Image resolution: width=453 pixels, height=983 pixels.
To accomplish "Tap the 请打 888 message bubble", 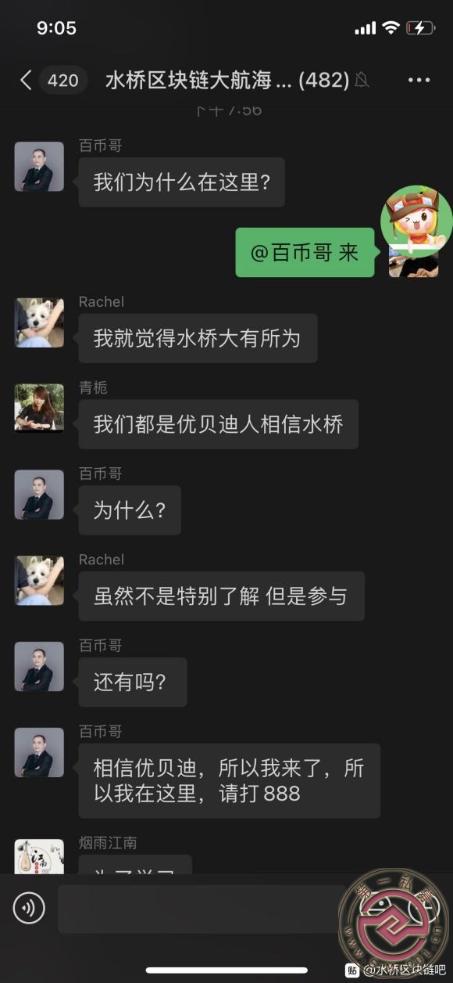I will 229,781.
